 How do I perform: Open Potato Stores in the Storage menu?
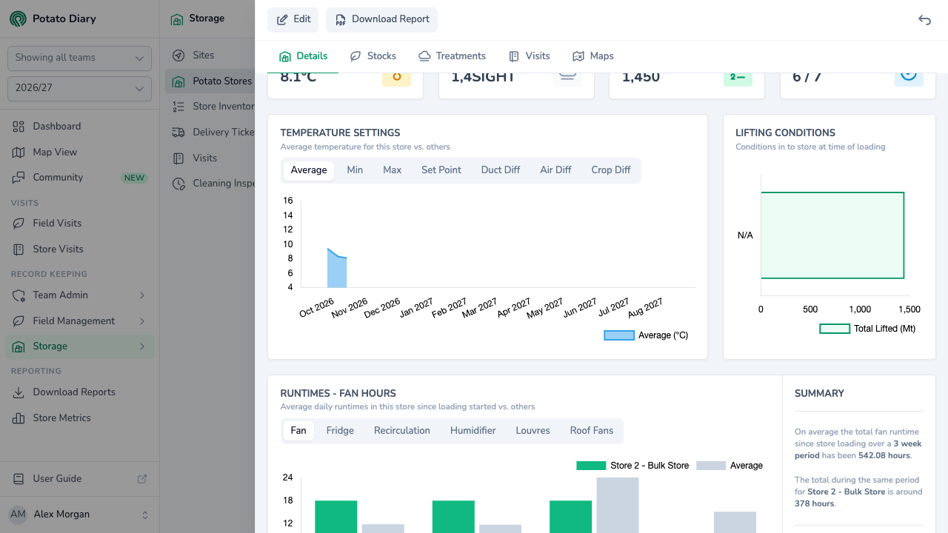211,81
